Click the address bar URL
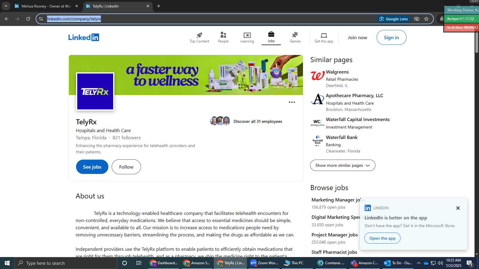The image size is (479, 269). click(74, 19)
